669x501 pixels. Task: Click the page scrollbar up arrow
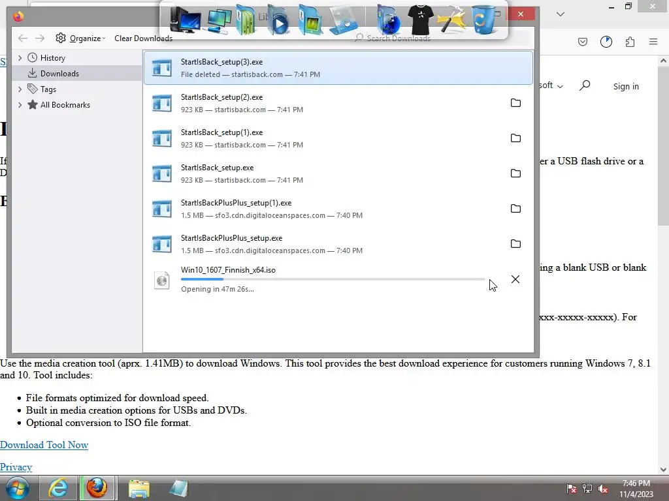point(663,61)
